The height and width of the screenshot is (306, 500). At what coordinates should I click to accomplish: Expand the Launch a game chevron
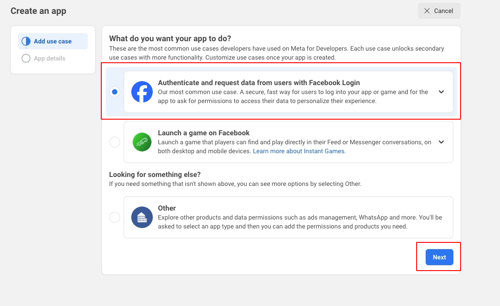click(441, 142)
